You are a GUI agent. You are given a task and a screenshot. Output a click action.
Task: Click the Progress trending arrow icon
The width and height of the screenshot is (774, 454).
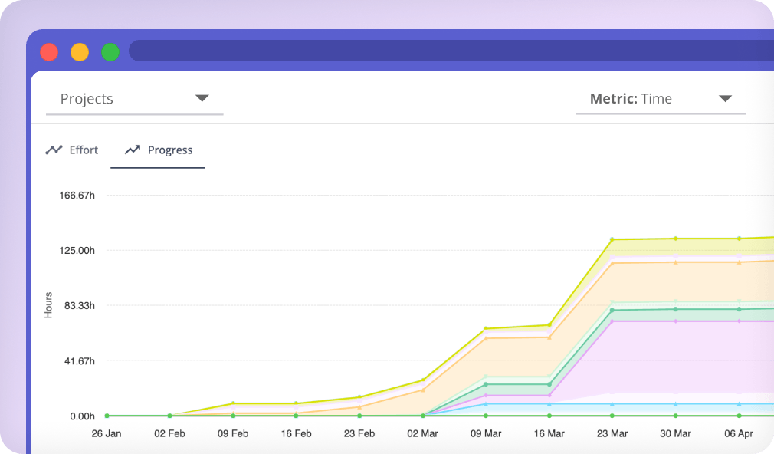coord(133,150)
